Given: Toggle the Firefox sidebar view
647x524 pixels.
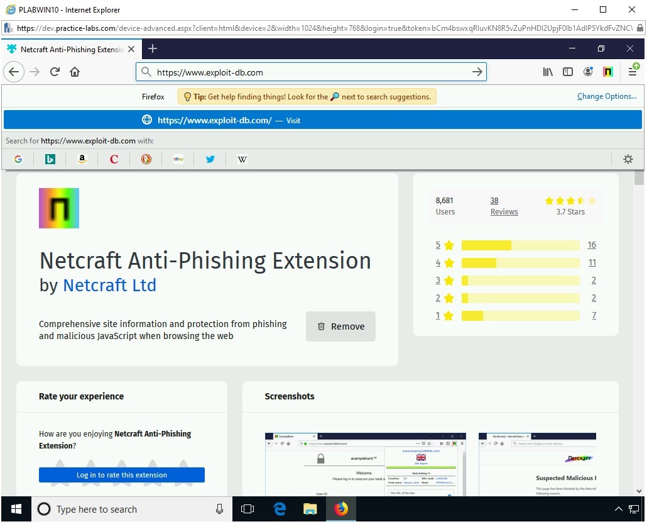Looking at the screenshot, I should (x=568, y=72).
